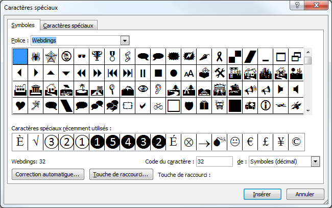332x208 pixels.
Task: Select the skip-to-end arrow symbol
Action: [x=128, y=73]
